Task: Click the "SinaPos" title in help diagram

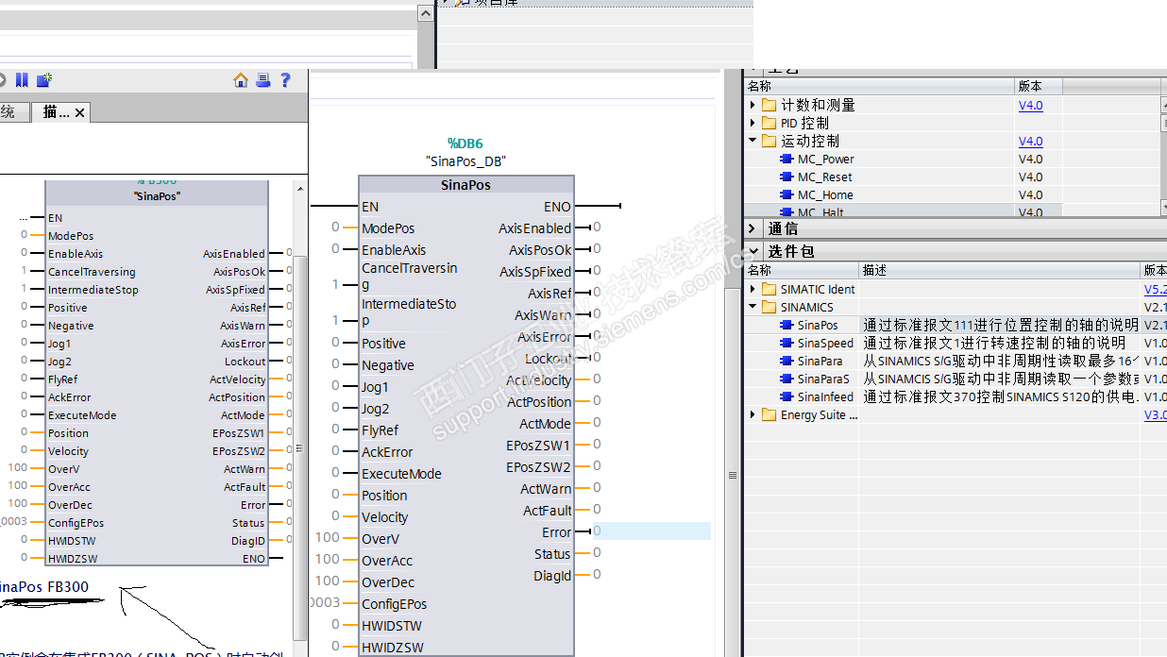Action: click(158, 196)
